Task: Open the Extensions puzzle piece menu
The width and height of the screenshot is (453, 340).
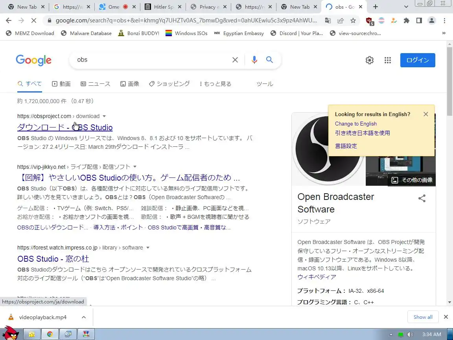Action: click(x=407, y=20)
